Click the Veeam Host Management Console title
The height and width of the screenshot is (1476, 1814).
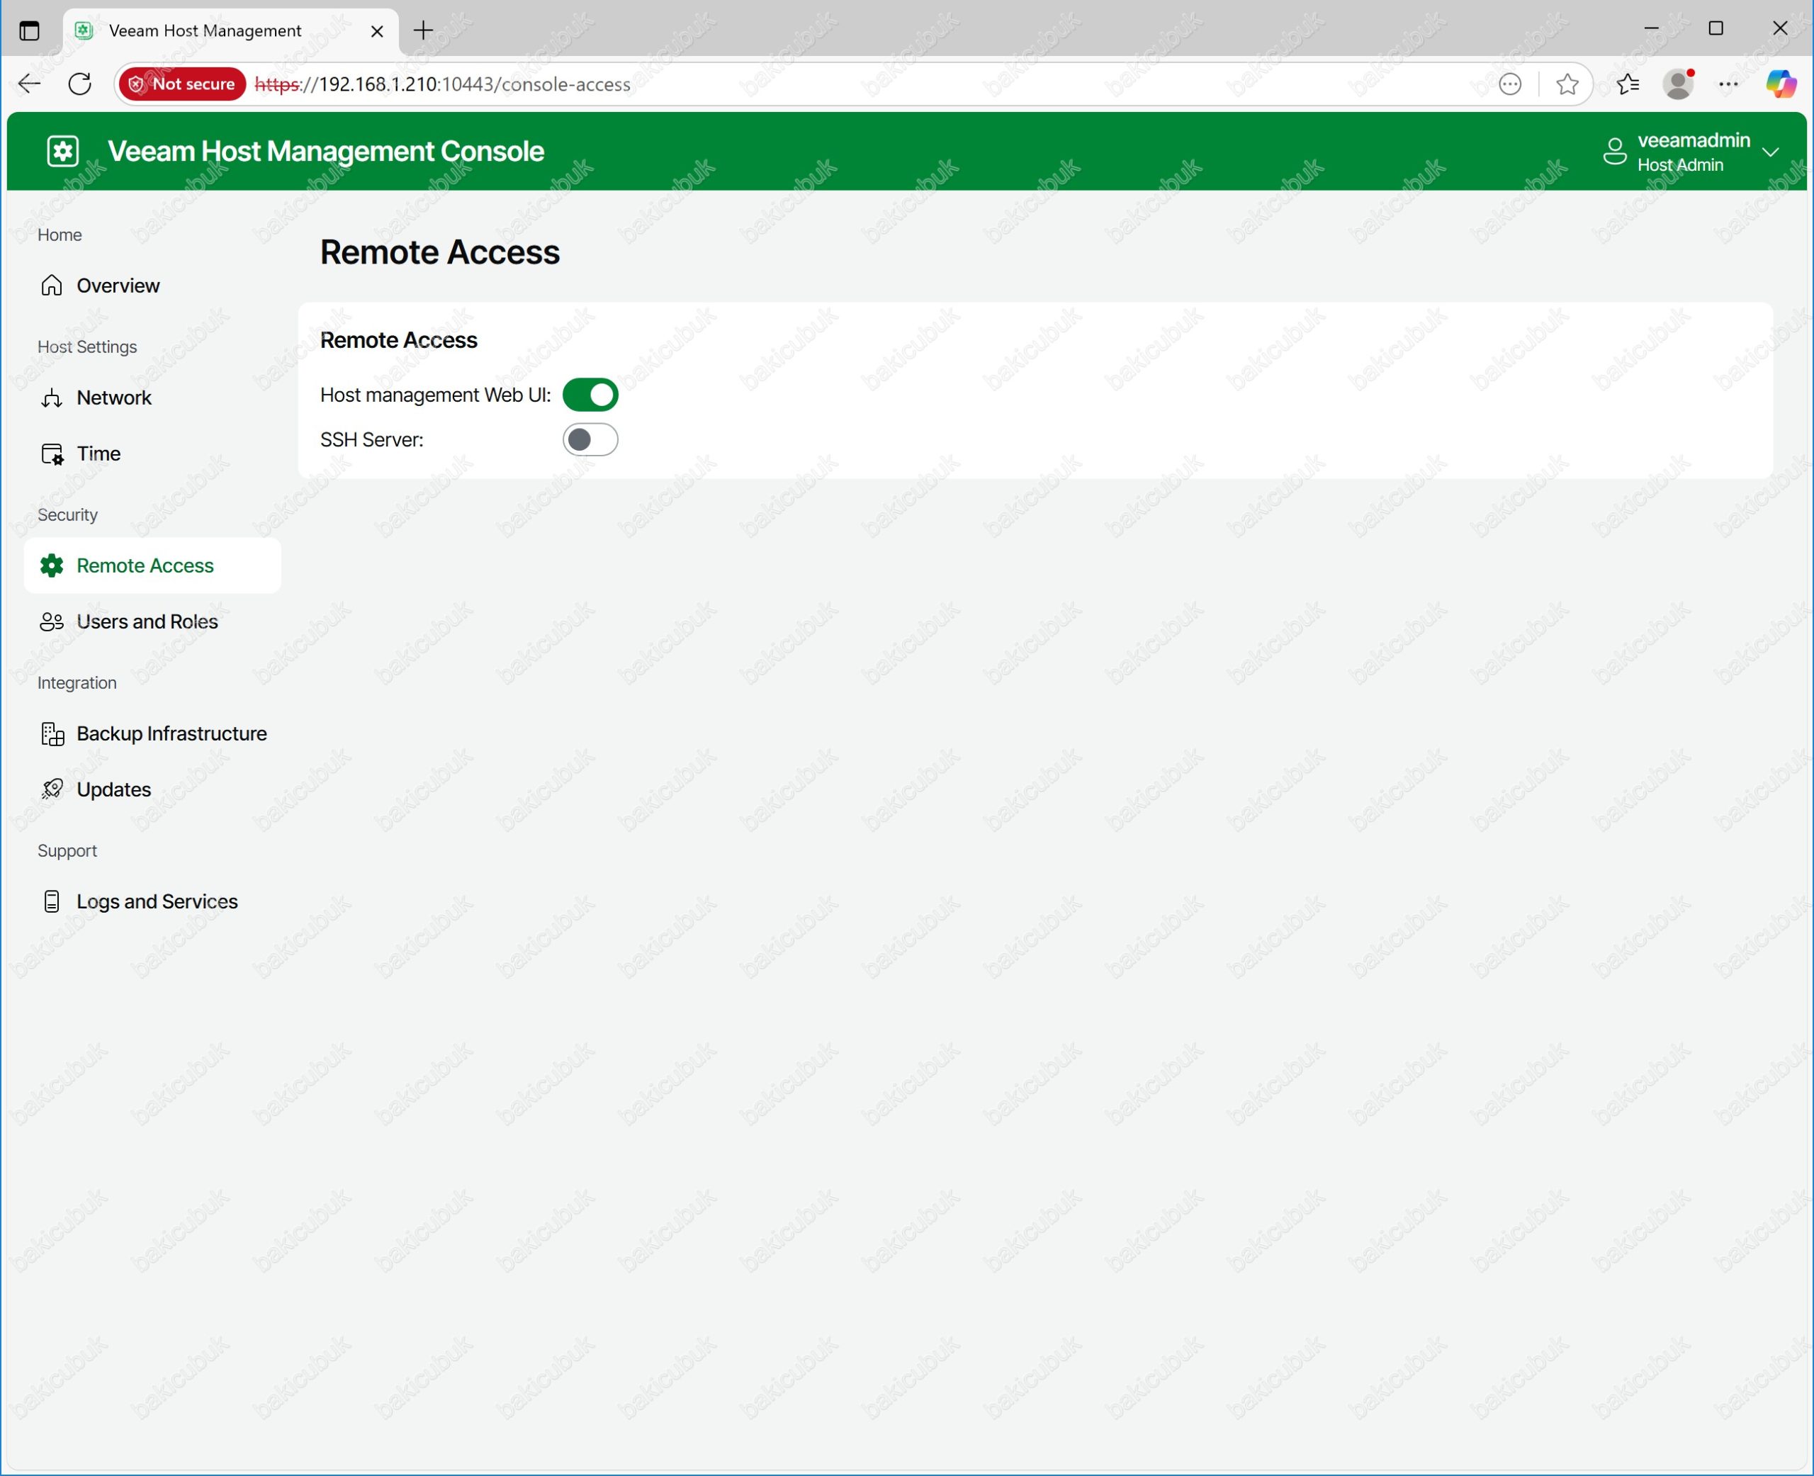click(x=327, y=152)
